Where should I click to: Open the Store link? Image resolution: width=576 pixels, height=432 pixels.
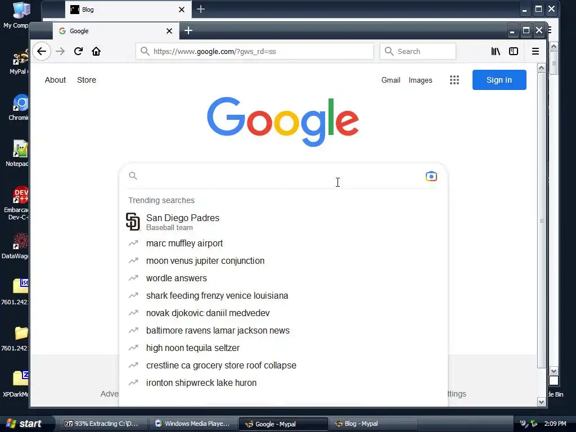86,80
